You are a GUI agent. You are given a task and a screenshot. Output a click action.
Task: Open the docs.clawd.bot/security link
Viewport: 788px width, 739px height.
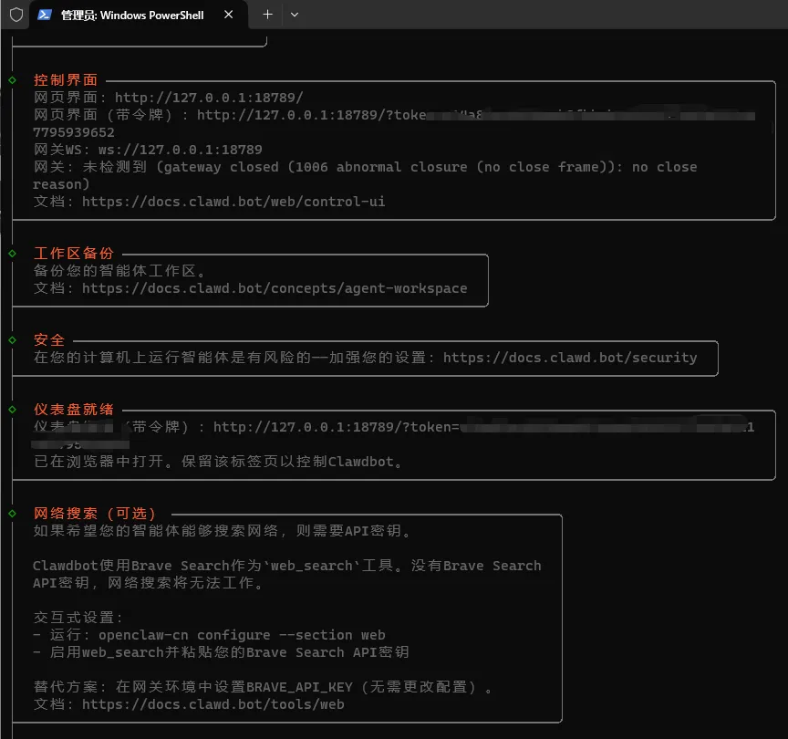[x=570, y=358]
